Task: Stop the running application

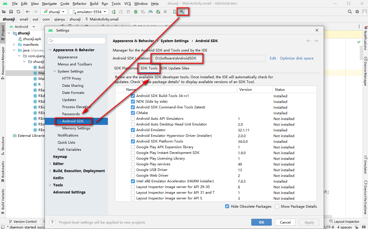Action: click(x=165, y=12)
